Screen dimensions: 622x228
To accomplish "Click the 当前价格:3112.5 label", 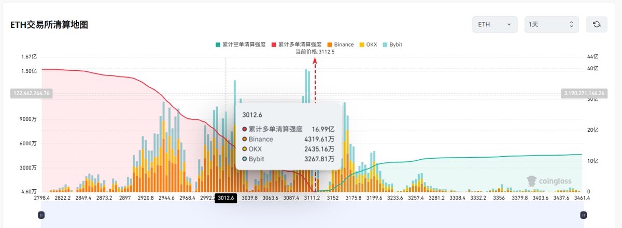I will 315,52.
